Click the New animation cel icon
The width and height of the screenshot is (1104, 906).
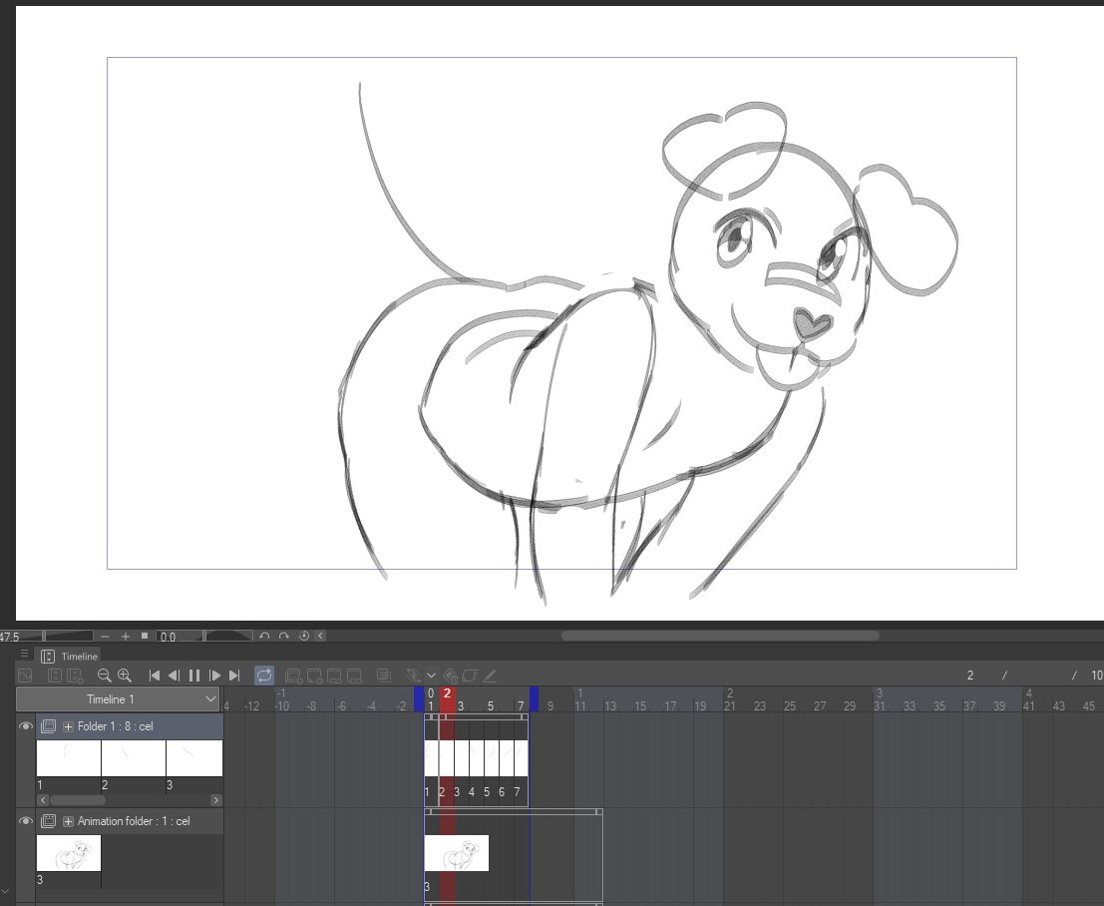[x=314, y=676]
